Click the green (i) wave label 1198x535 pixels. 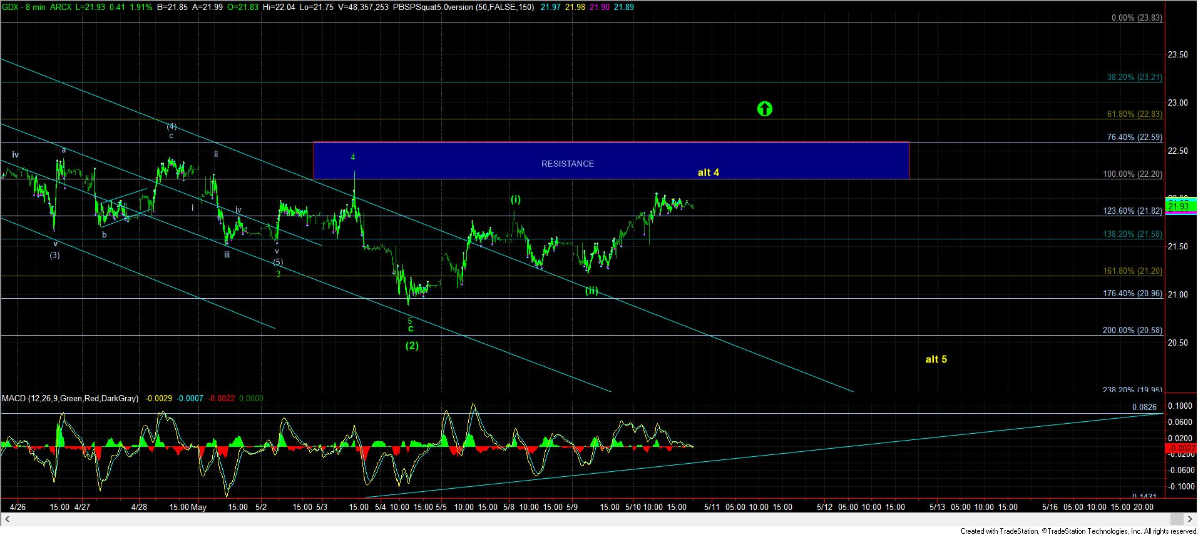click(515, 199)
